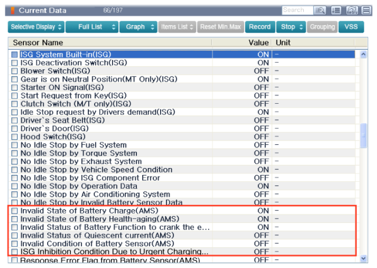Open the Graph dropdown

coord(138,27)
